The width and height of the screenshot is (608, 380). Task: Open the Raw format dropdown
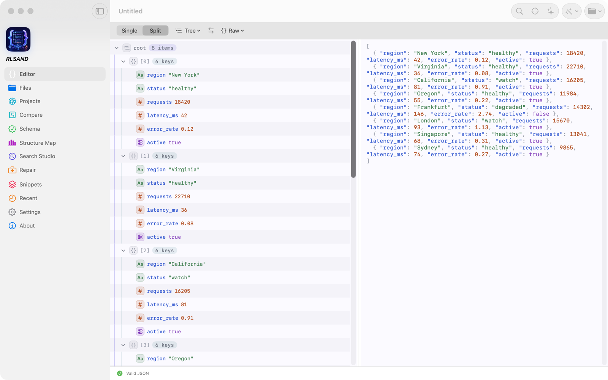pyautogui.click(x=233, y=31)
